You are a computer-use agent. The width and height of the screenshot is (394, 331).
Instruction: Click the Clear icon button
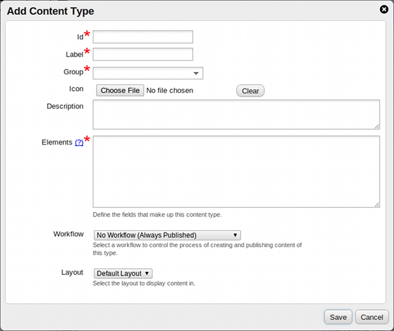click(x=250, y=91)
